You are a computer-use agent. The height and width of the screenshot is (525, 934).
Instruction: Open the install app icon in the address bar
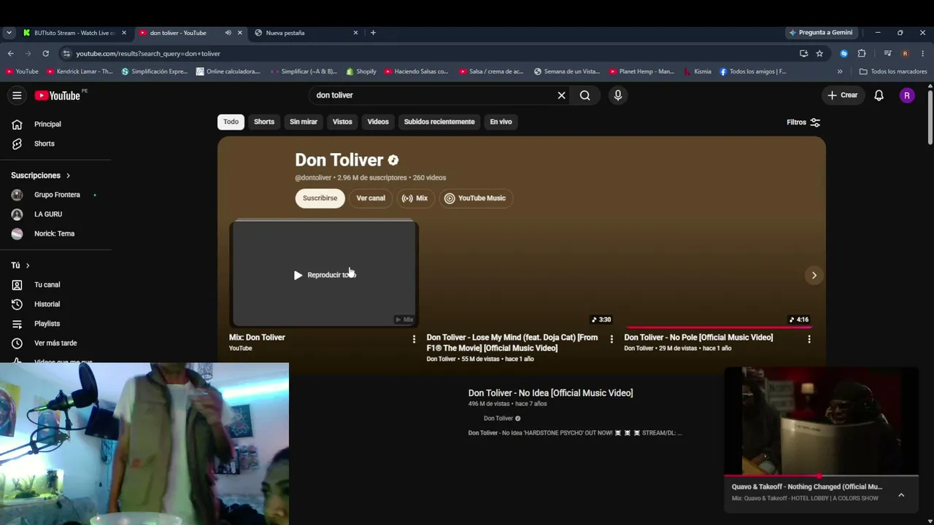(x=803, y=53)
